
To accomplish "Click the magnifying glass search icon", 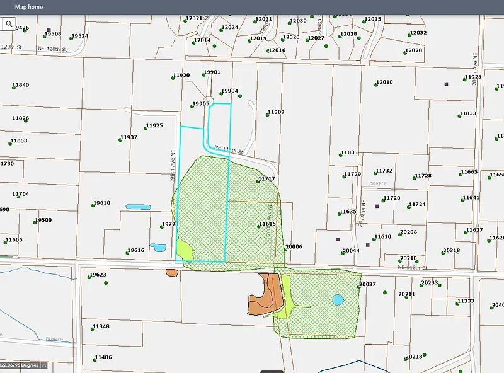I will point(9,24).
